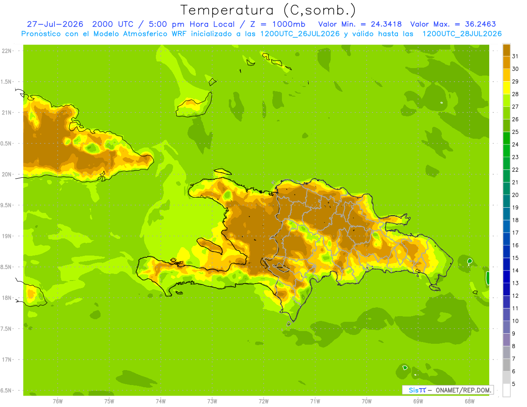The width and height of the screenshot is (527, 407).
Task: Click the '69W' longitude axis label
Action: coord(418,400)
